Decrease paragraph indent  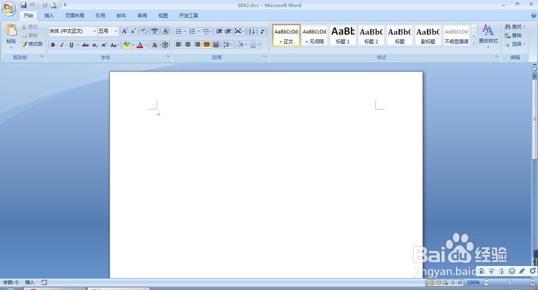[x=219, y=31]
